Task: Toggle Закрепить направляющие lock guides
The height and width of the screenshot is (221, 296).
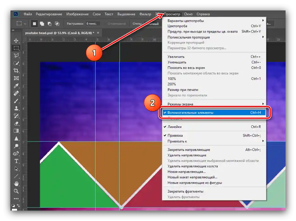Action: (214, 150)
